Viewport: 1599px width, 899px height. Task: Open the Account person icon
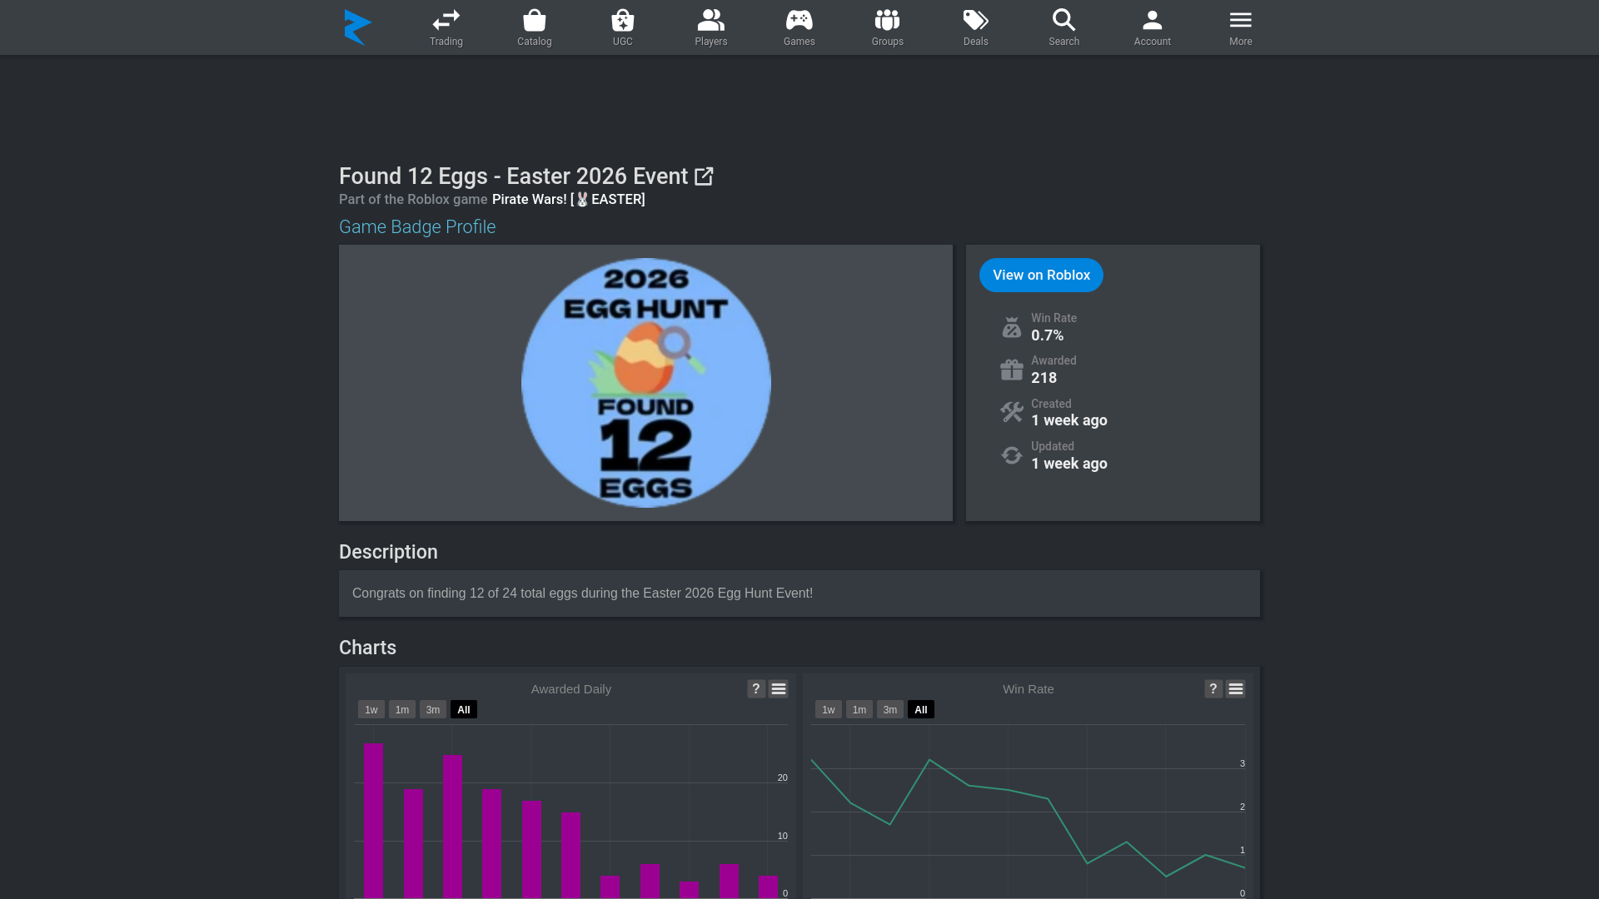pos(1153,20)
